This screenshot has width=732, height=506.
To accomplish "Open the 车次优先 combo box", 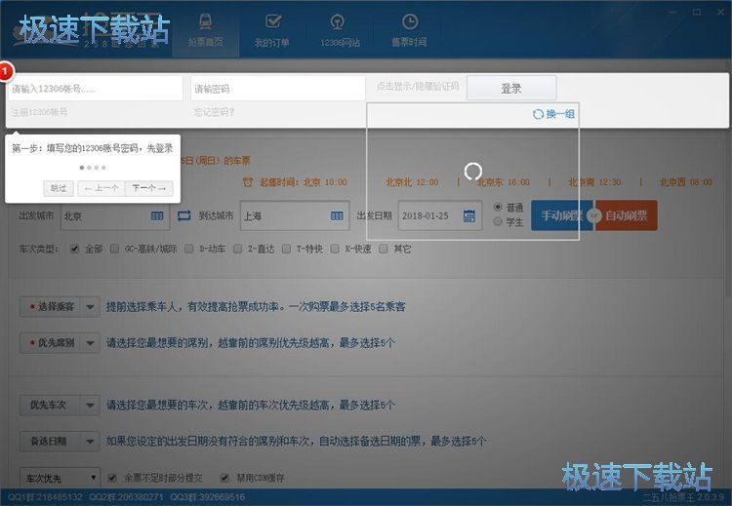I will pos(60,478).
